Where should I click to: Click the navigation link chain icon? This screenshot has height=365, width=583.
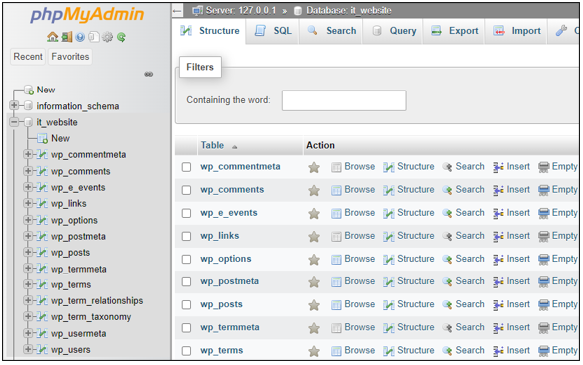148,74
